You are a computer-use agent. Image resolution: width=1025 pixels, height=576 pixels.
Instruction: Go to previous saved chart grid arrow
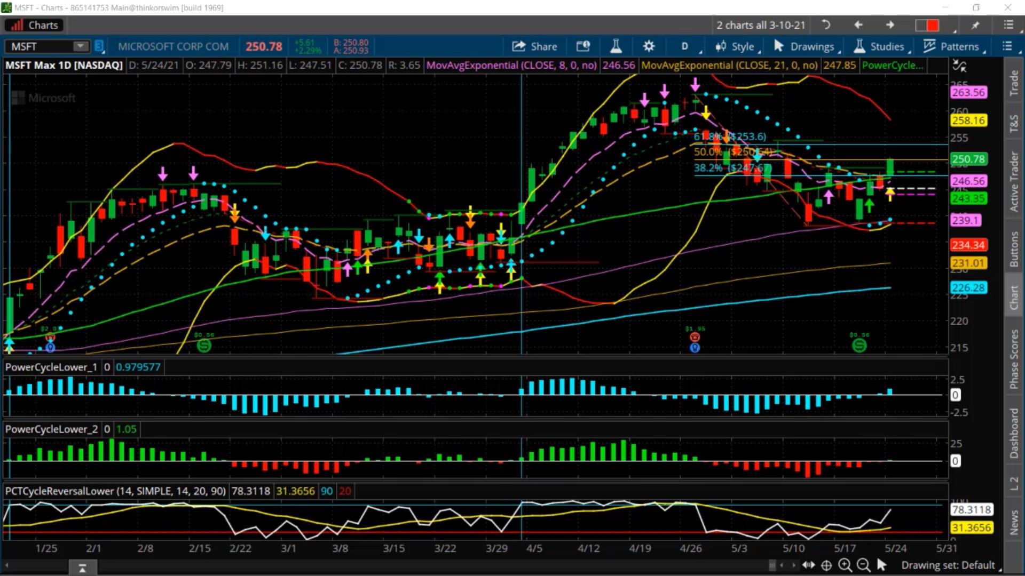click(858, 25)
